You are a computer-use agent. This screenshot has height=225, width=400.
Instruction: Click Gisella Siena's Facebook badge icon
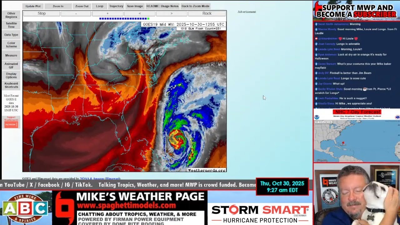pos(316,103)
